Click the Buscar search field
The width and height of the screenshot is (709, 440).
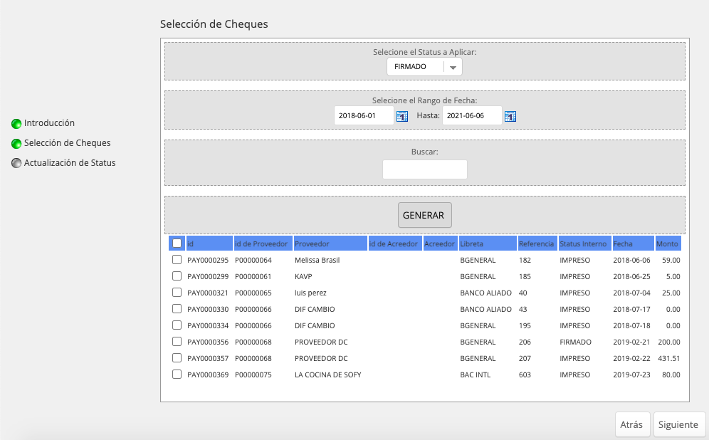tap(425, 169)
